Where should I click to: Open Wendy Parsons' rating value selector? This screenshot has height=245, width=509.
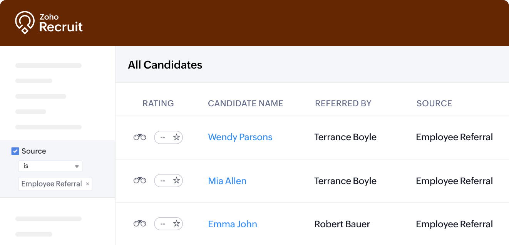click(162, 137)
